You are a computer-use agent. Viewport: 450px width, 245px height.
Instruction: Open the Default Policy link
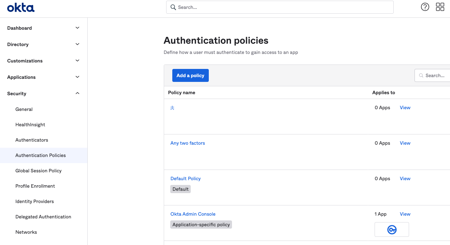pos(186,178)
